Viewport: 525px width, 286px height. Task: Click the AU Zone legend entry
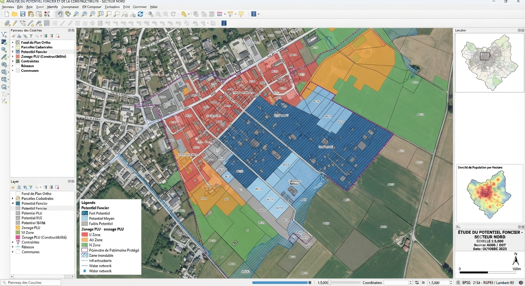point(92,240)
